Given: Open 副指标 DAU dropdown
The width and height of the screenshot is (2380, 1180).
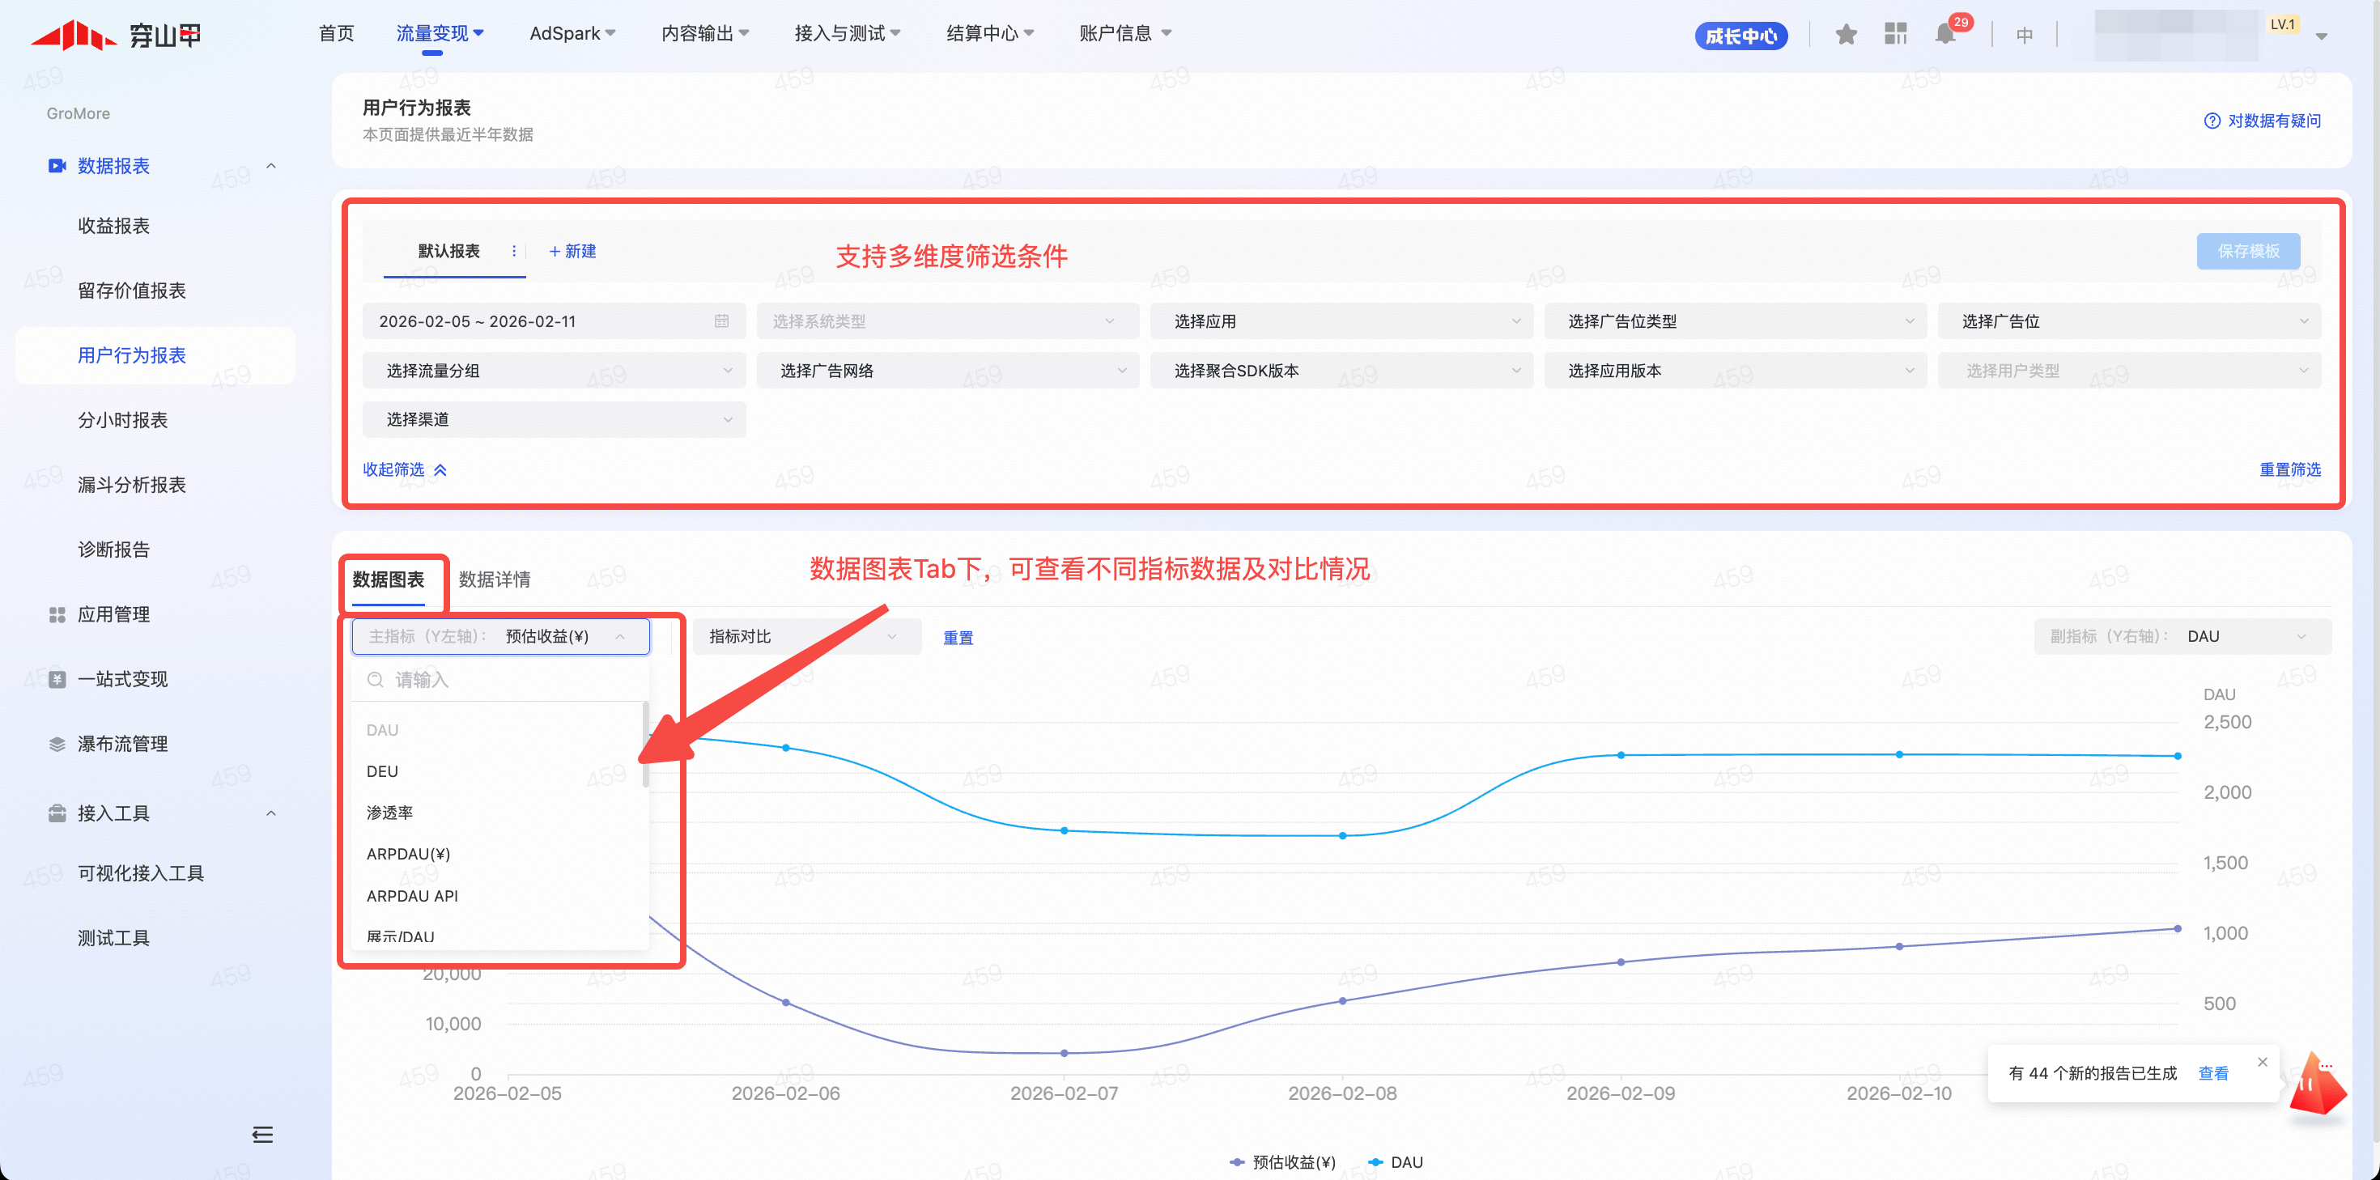Looking at the screenshot, I should tap(2182, 637).
